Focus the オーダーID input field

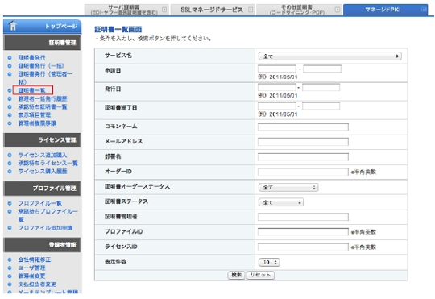303,172
